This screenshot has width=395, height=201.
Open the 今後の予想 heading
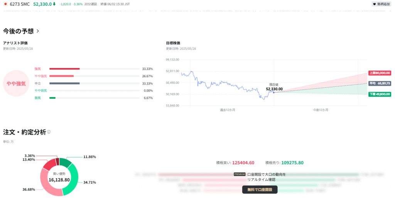click(x=18, y=31)
